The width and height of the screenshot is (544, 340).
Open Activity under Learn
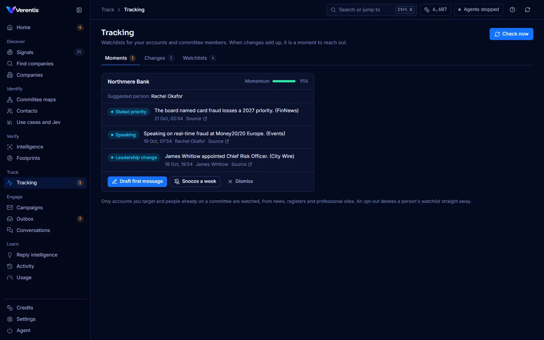click(x=45, y=266)
